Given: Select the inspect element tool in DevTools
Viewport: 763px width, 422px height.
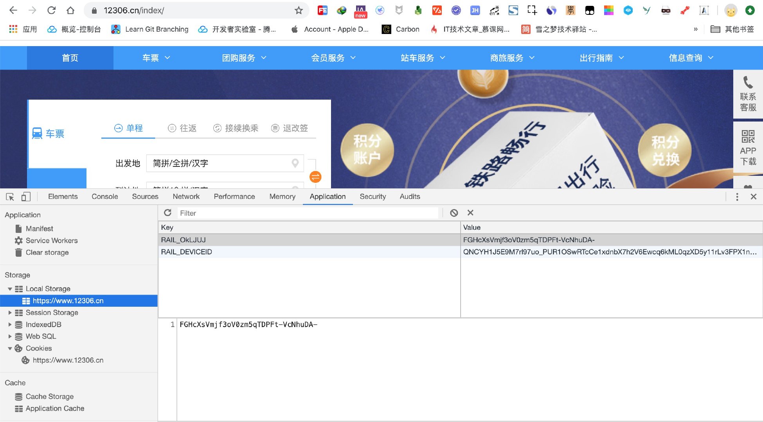Looking at the screenshot, I should tap(9, 197).
